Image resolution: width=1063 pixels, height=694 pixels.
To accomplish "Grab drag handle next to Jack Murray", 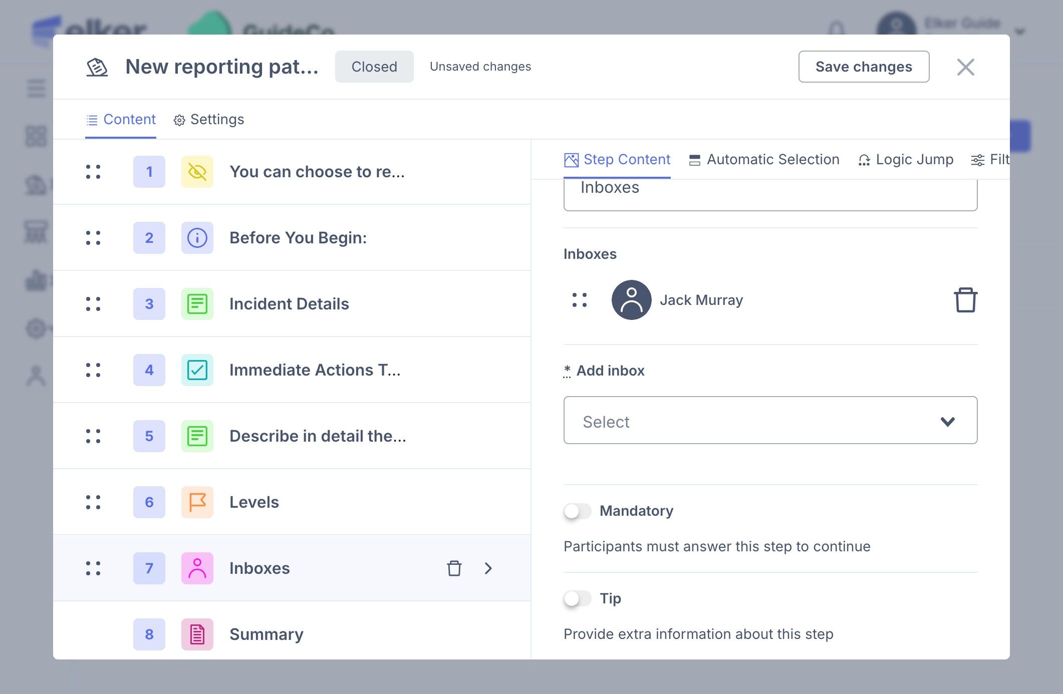I will [x=580, y=300].
